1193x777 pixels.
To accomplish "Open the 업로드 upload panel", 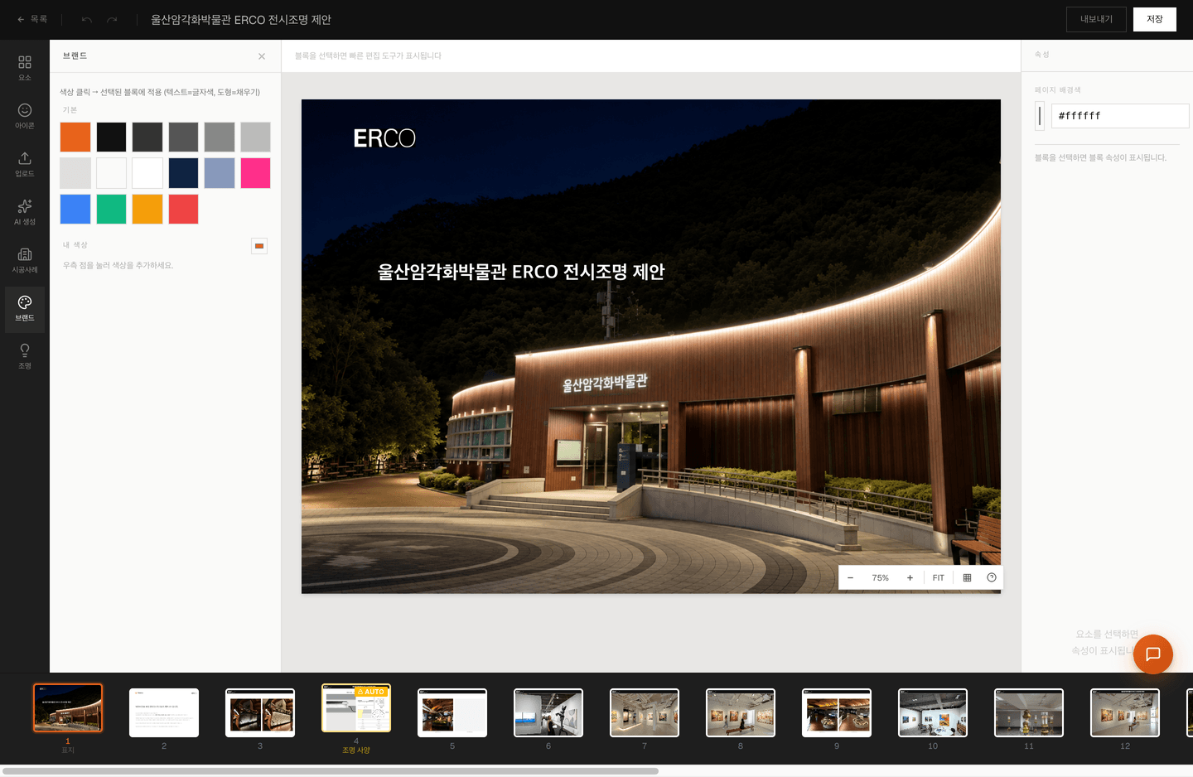I will (x=25, y=164).
